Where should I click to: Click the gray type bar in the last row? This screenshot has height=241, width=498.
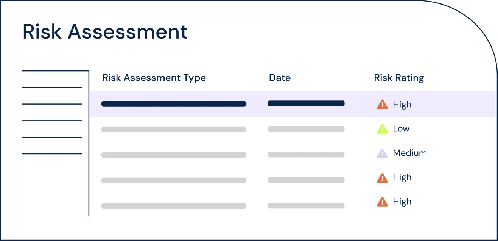tap(174, 206)
